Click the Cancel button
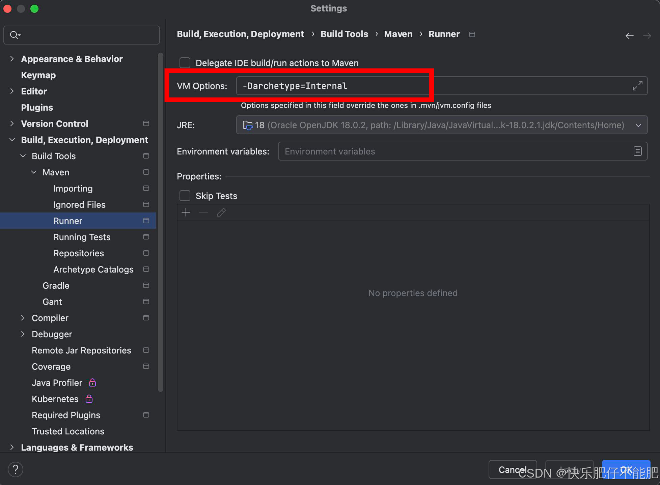Screen dimensions: 660x485 pos(512,469)
